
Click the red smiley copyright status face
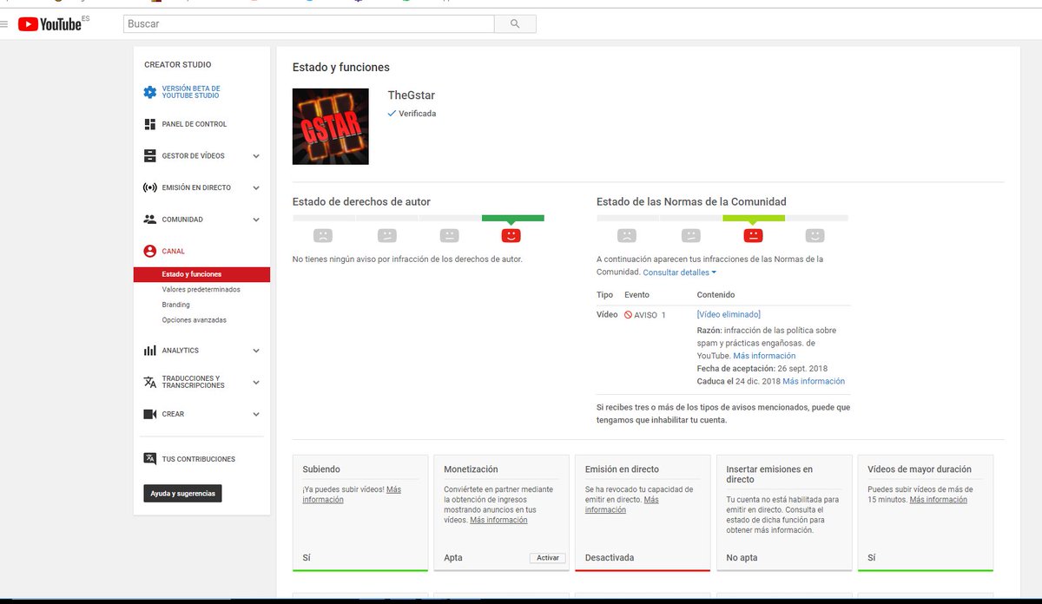tap(511, 235)
